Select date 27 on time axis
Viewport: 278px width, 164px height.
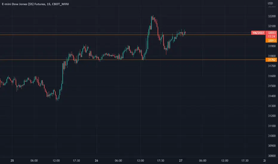pos(180,161)
